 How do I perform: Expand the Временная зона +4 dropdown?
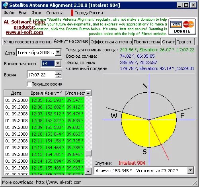[58, 63]
